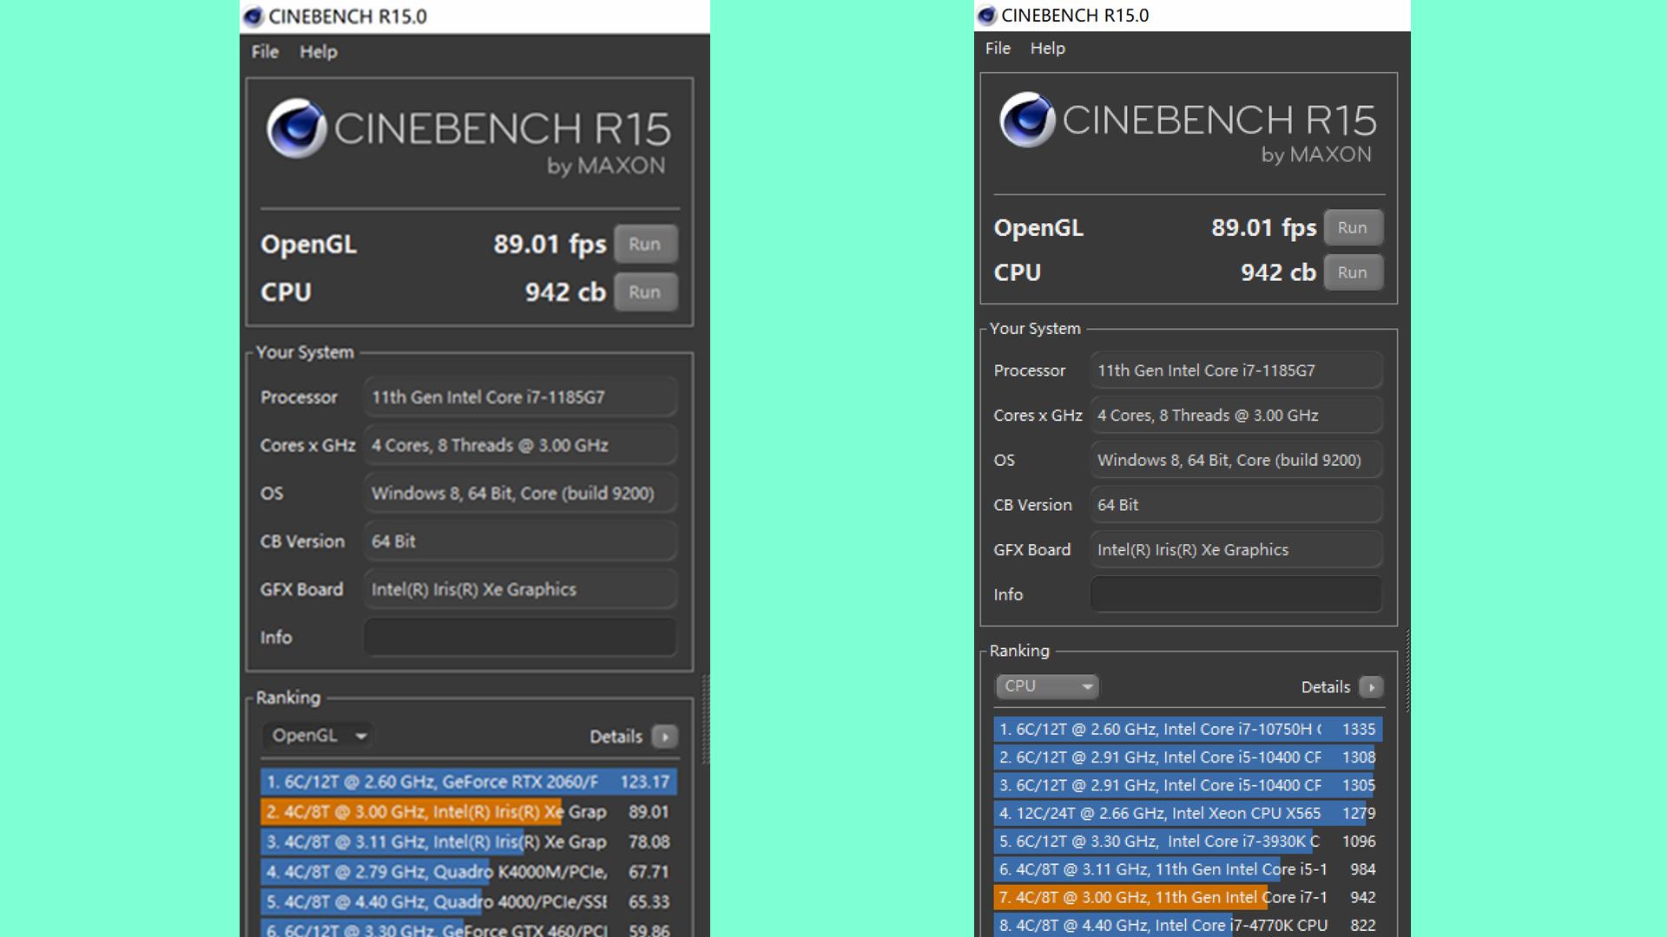The height and width of the screenshot is (937, 1667).
Task: Run the CPU test in left window
Action: tap(644, 292)
